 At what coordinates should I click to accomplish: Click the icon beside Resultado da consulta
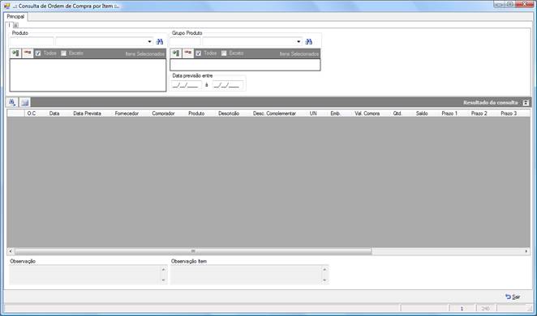coord(526,103)
